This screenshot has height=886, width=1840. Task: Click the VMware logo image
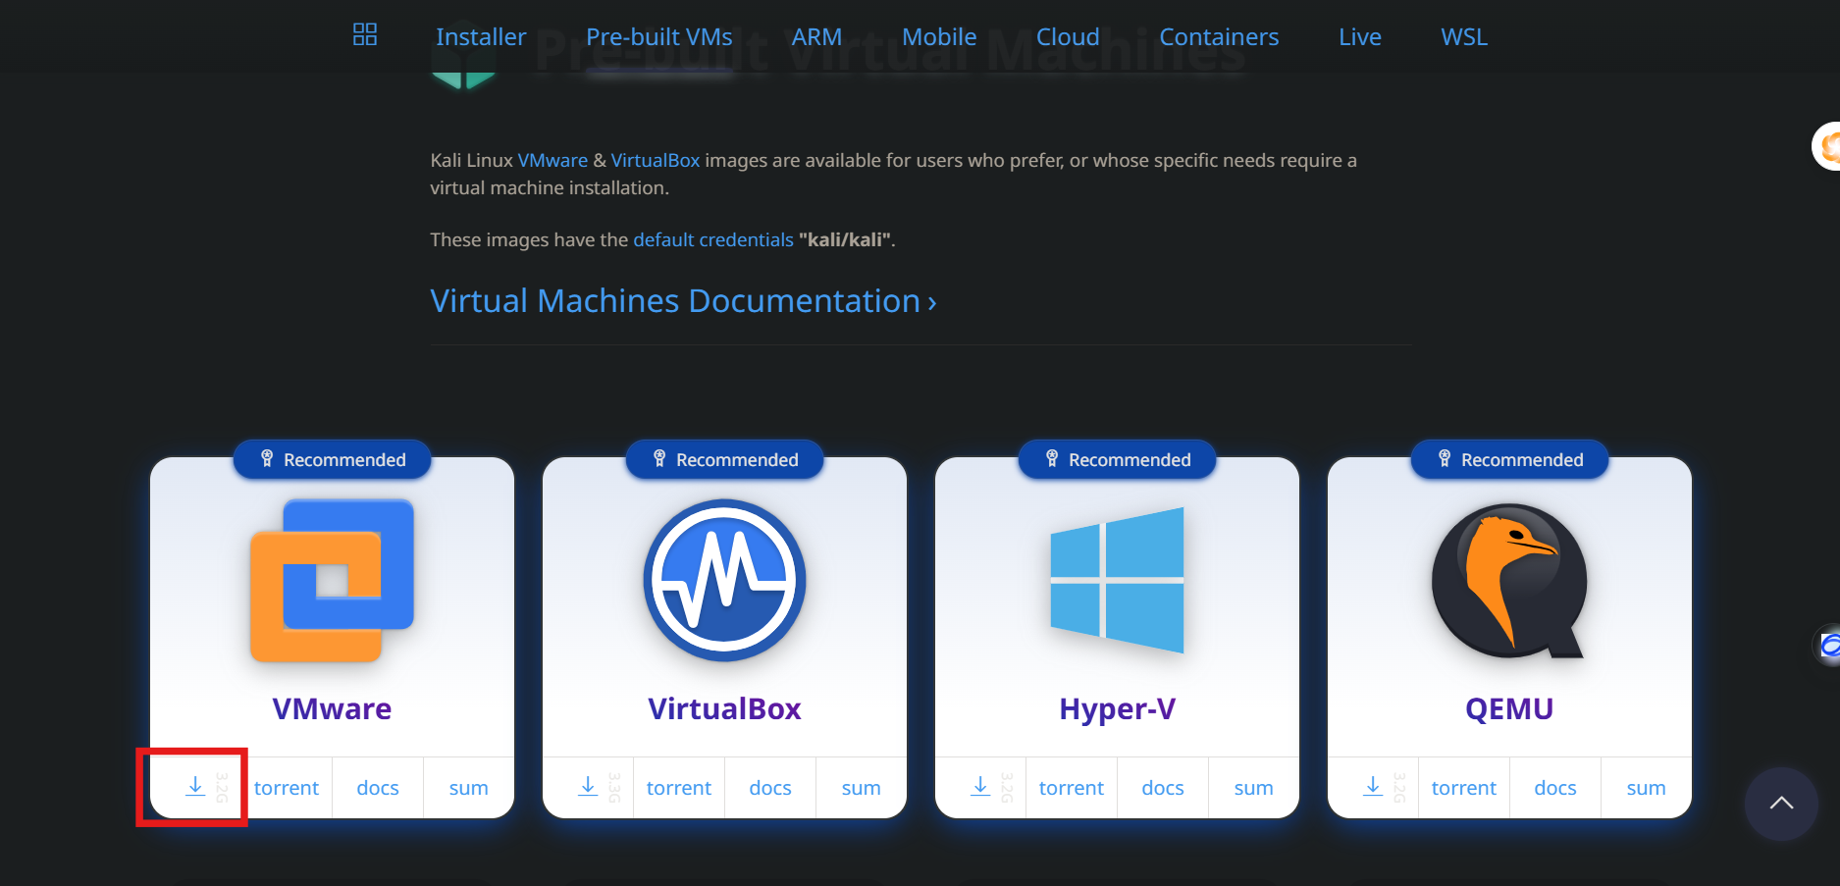coord(332,580)
